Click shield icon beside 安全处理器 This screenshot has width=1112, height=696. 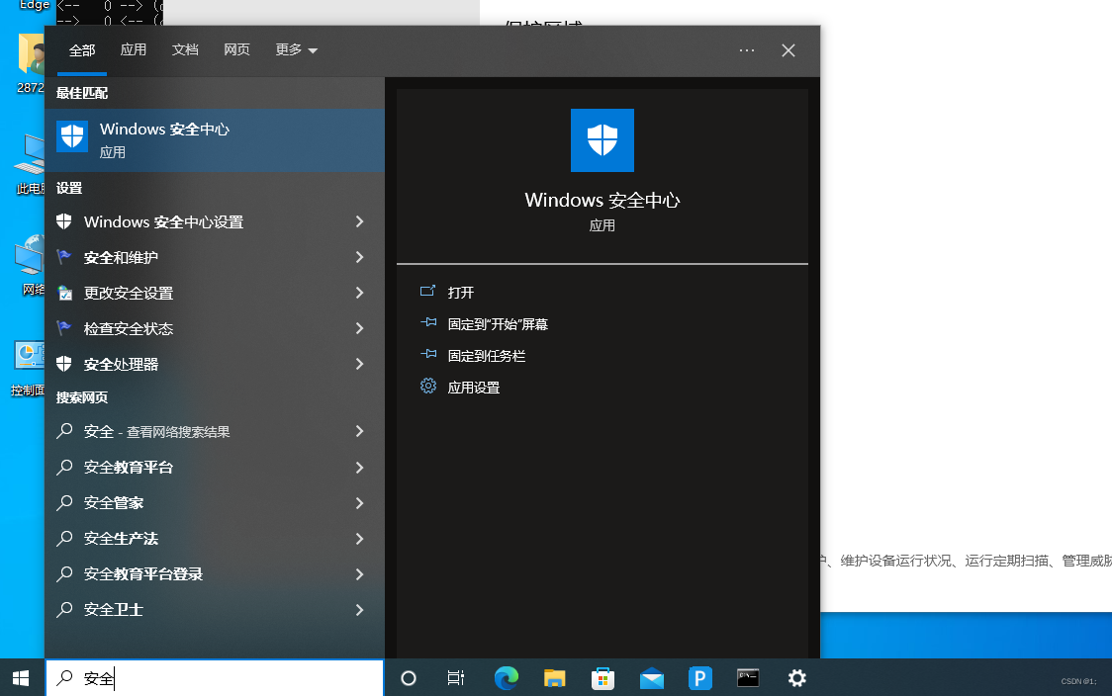click(x=64, y=364)
